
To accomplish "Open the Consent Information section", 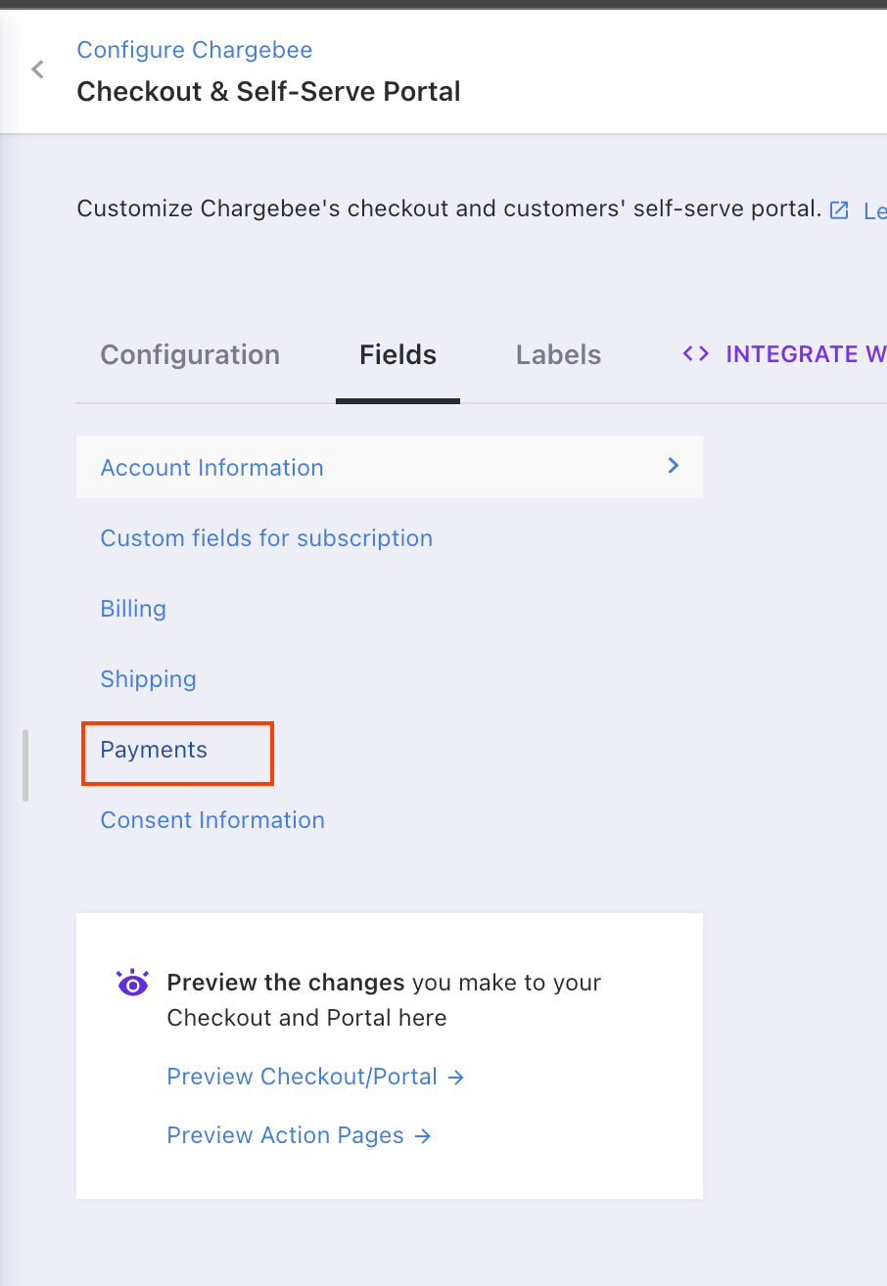I will (212, 820).
